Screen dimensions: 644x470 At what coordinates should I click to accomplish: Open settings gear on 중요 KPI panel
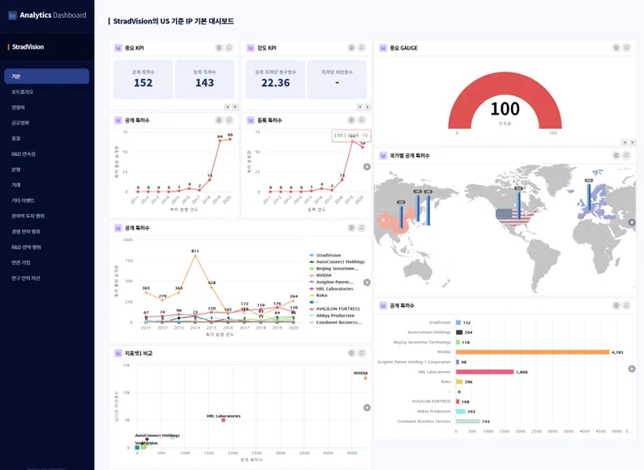pos(219,48)
